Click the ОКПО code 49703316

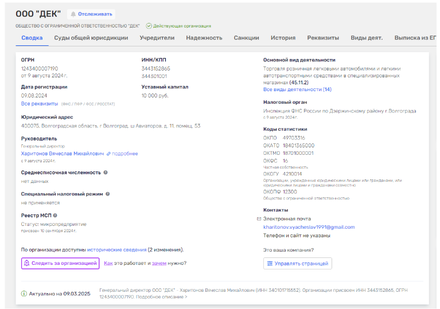pyautogui.click(x=294, y=138)
